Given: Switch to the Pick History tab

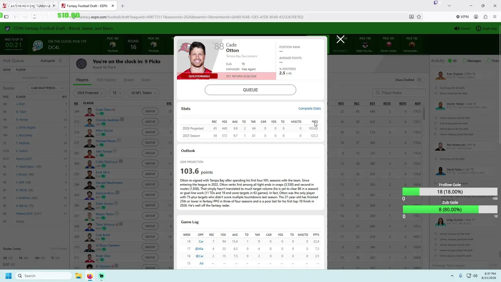Looking at the screenshot, I should click(106, 80).
